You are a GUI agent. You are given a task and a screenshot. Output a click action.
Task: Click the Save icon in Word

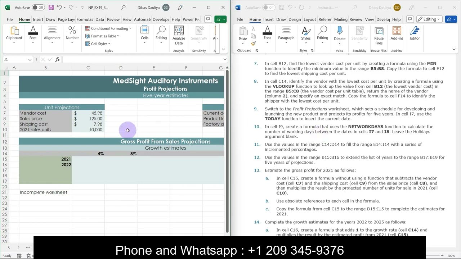[x=281, y=8]
